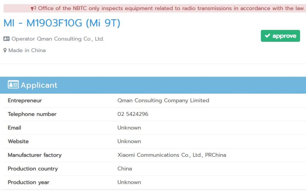The image size is (306, 195).
Task: Click the location pin icon
Action: click(x=5, y=50)
